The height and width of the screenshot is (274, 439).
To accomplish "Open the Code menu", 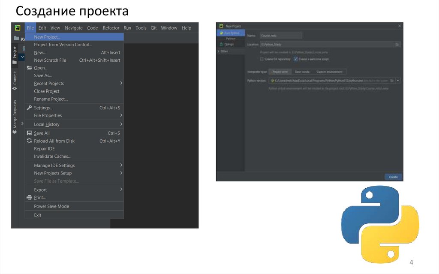I will [93, 28].
